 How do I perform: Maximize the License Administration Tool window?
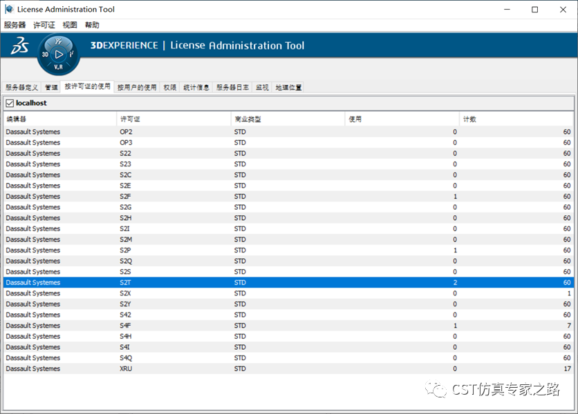(x=535, y=10)
